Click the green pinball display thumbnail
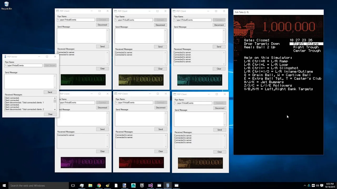Screen dimensions: 337x189 tap(83, 80)
